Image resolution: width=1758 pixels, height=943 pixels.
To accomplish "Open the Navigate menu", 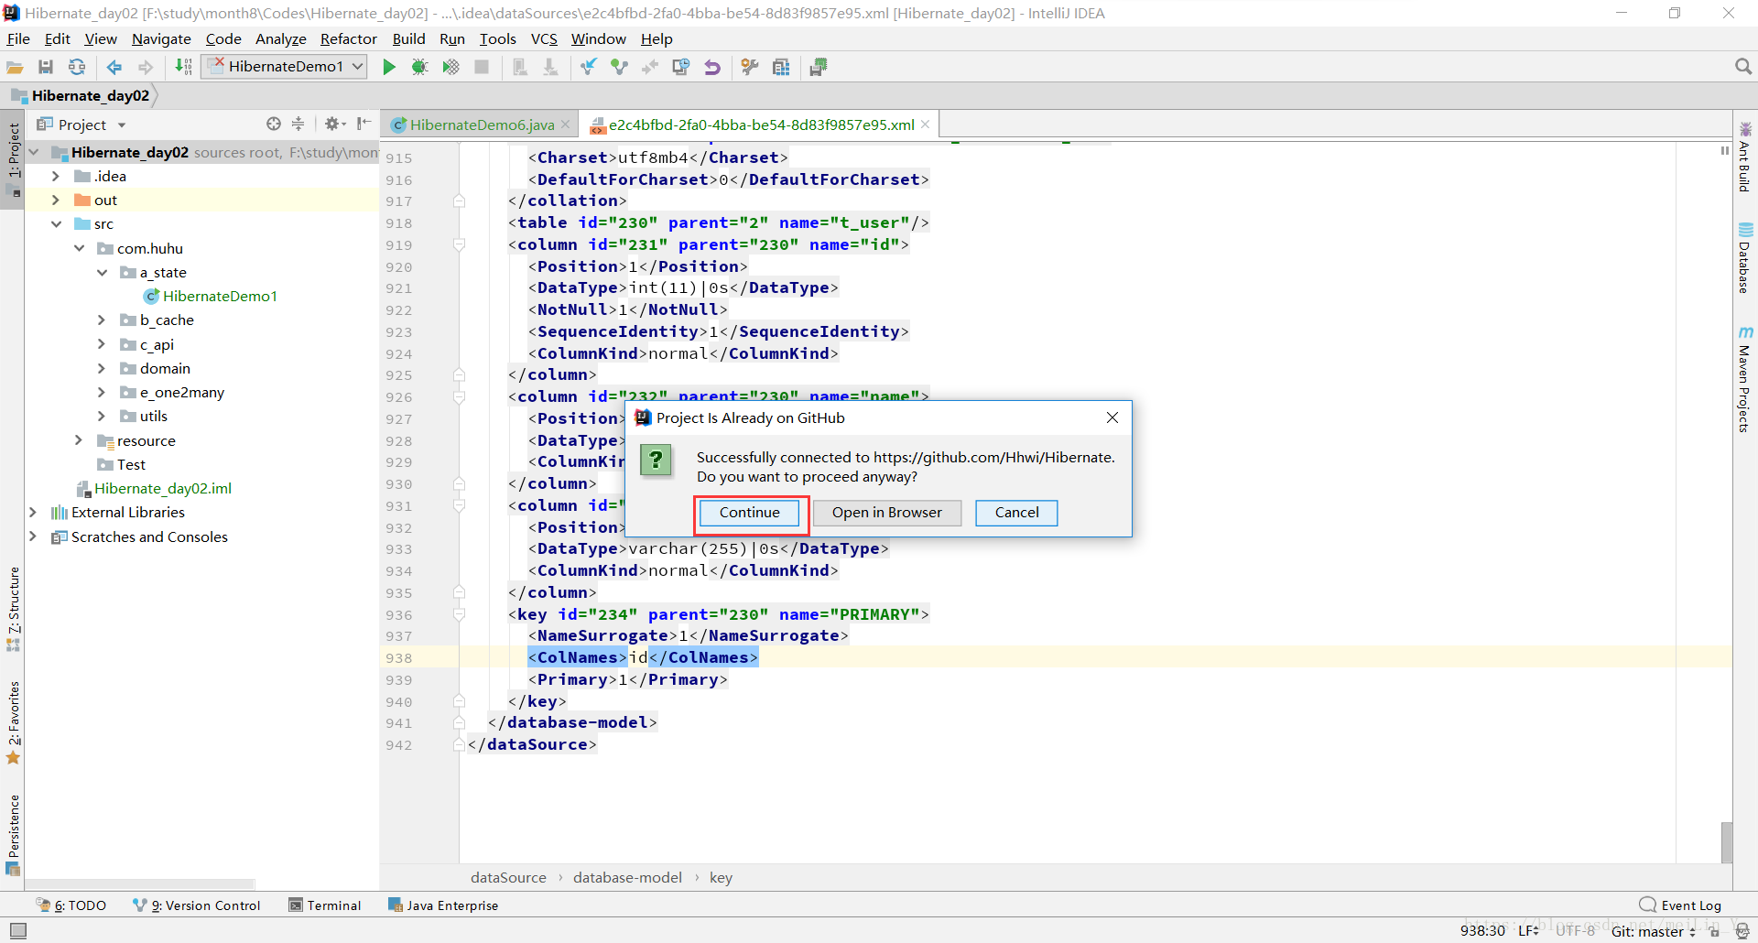I will (x=161, y=38).
